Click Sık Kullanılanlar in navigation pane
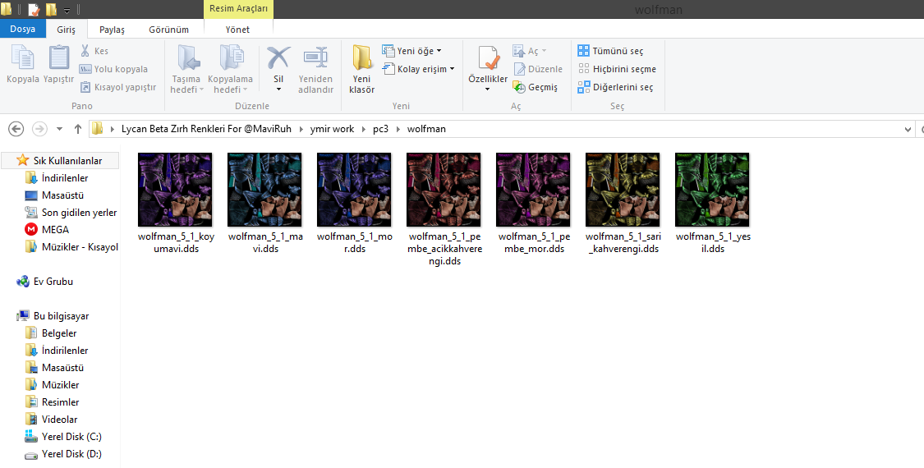 coord(59,160)
